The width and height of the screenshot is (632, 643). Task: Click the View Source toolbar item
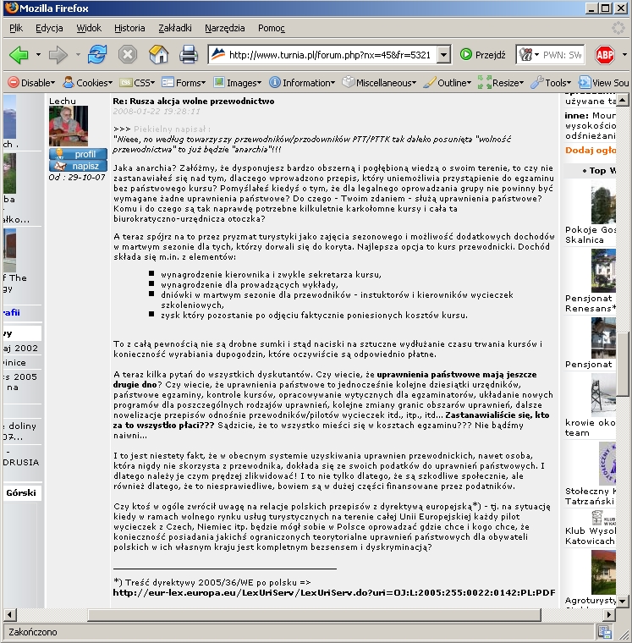[x=603, y=83]
